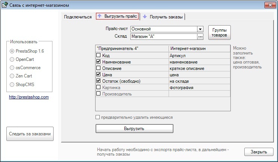Uncheck Остаток (свободно) checkbox
Screen dimensions: 278x162
click(98, 81)
